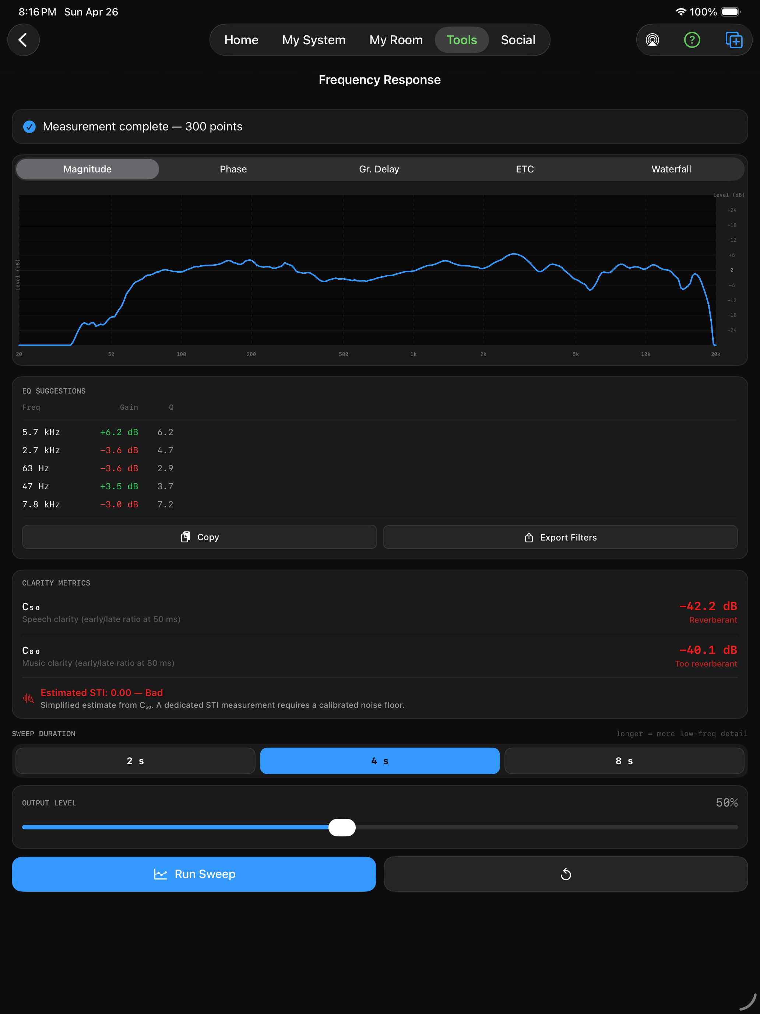
Task: Click the output level slider handle
Action: 342,828
